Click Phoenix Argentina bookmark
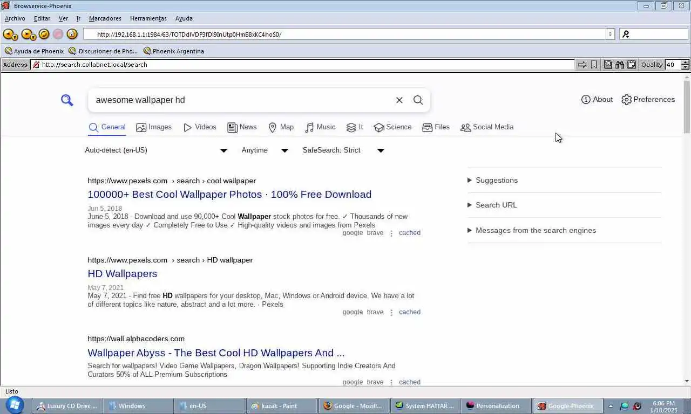This screenshot has height=414, width=691. click(x=173, y=51)
